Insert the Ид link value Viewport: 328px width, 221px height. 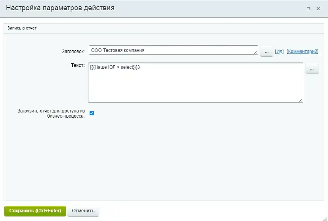tap(279, 52)
